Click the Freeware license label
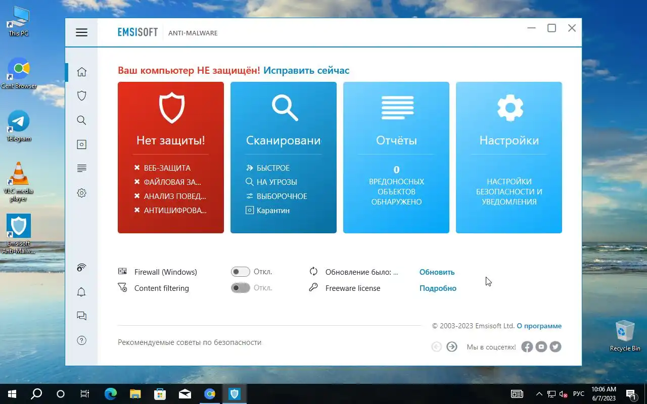The width and height of the screenshot is (647, 404). pos(353,288)
